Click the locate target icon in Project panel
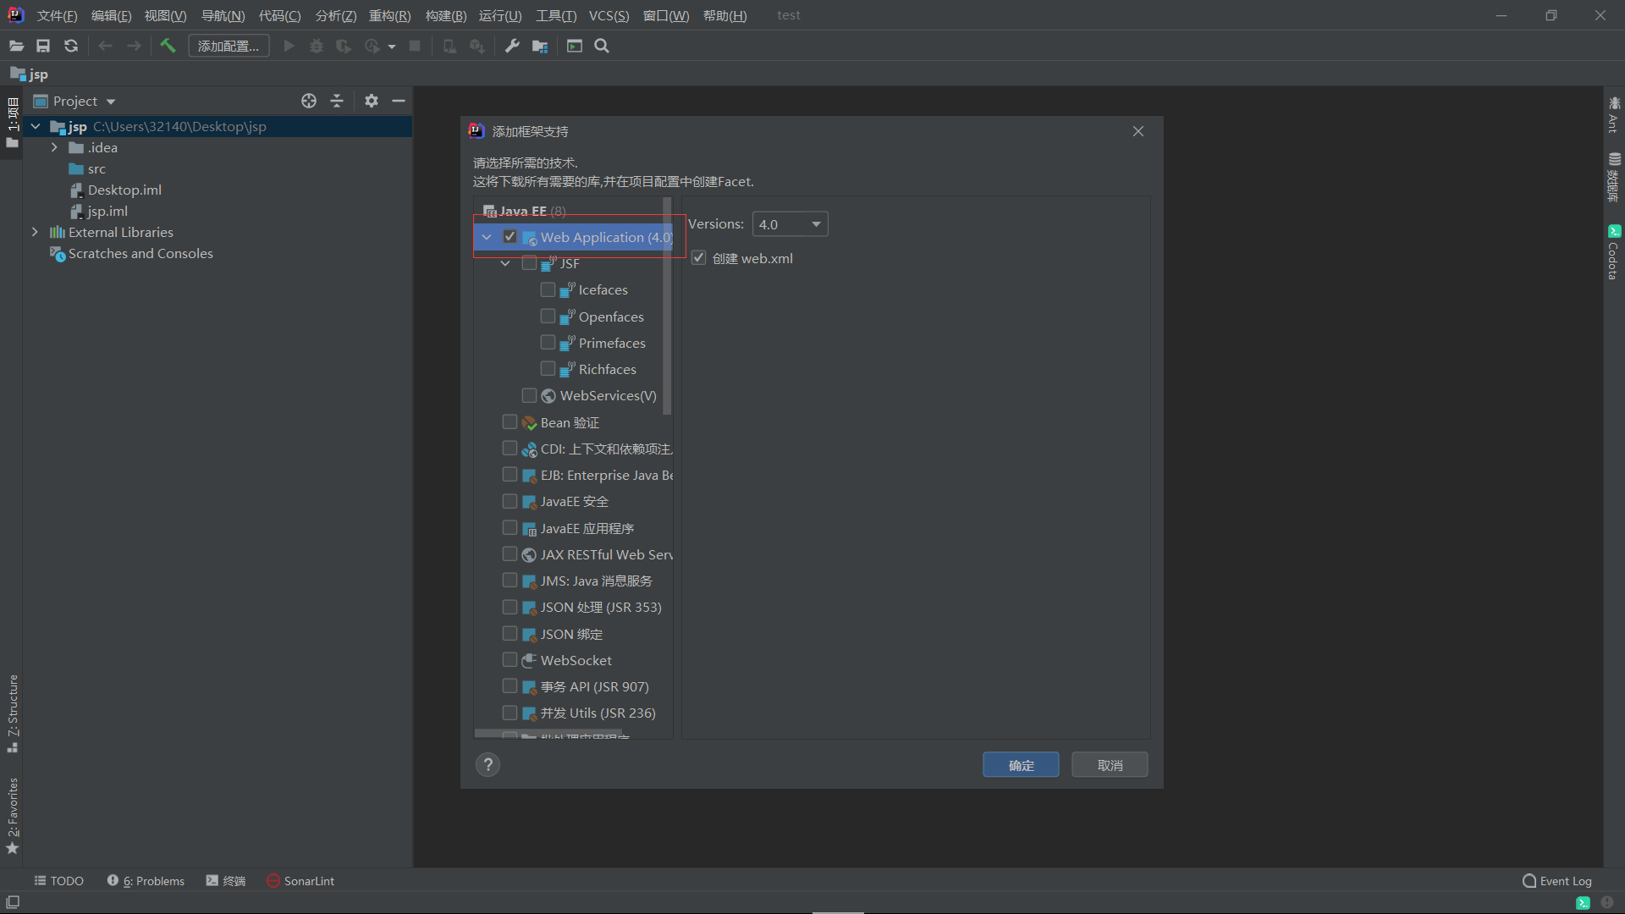This screenshot has height=914, width=1625. coord(309,101)
